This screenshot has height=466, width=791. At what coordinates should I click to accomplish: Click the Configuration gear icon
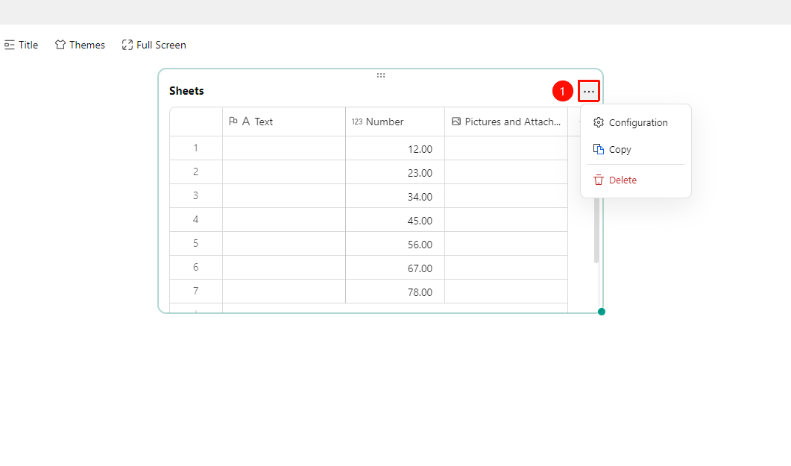599,122
